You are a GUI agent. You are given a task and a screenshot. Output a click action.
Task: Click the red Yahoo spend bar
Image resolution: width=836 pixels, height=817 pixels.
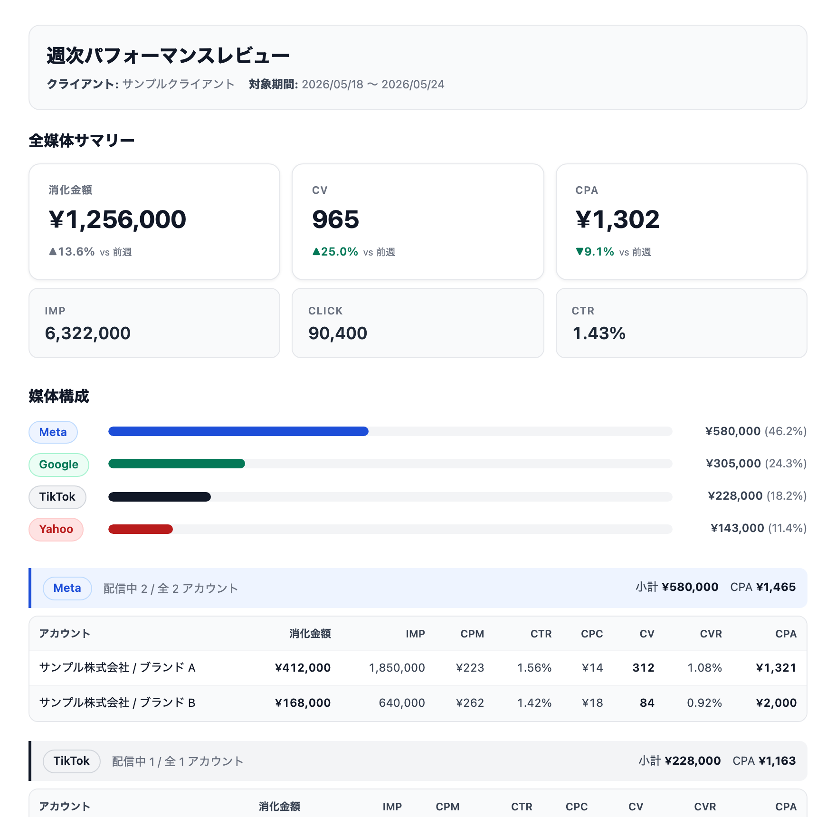[141, 529]
